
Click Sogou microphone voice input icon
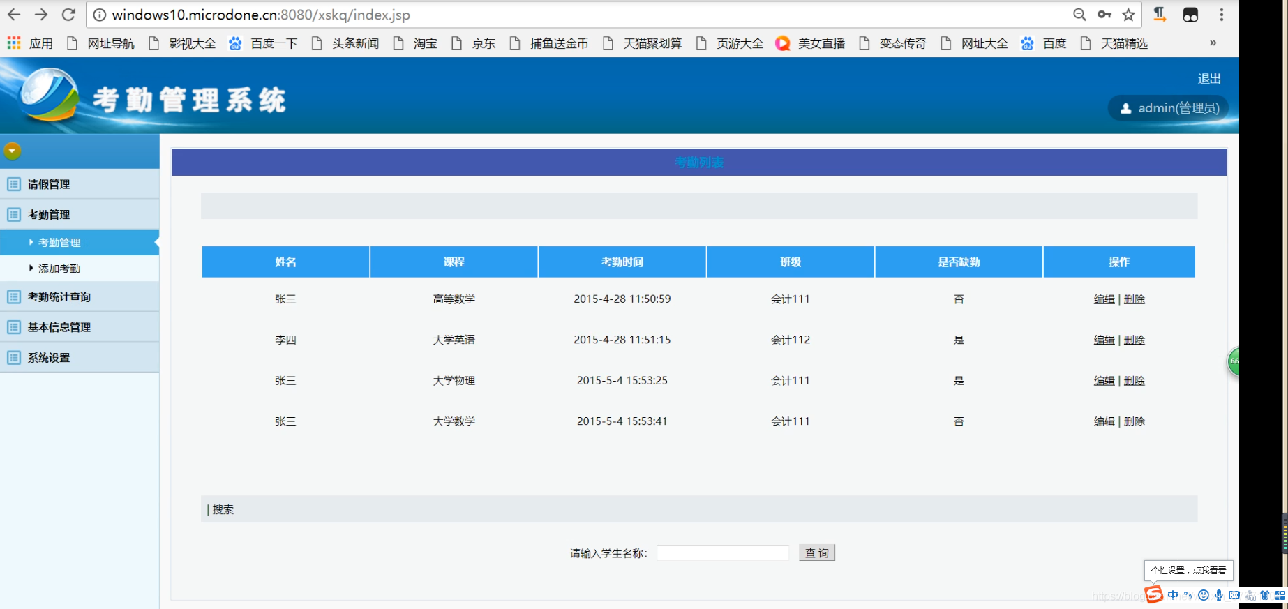pyautogui.click(x=1218, y=595)
